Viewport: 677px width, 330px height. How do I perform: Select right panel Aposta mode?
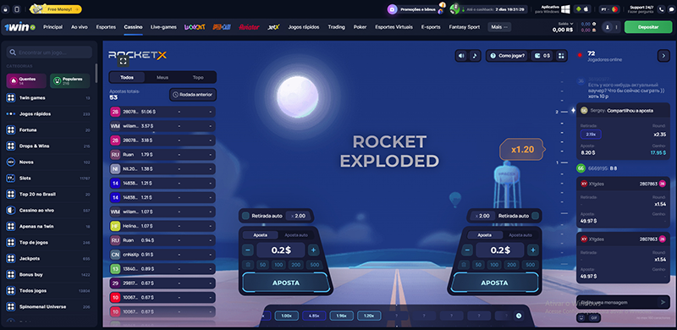click(x=484, y=235)
